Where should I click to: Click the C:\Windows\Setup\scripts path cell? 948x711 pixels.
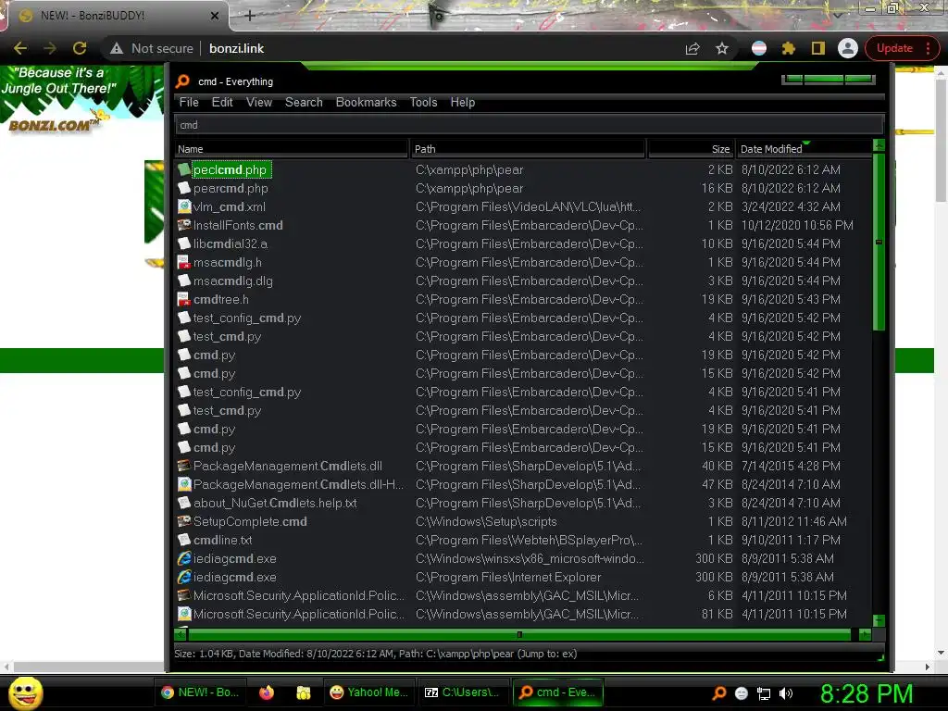486,521
